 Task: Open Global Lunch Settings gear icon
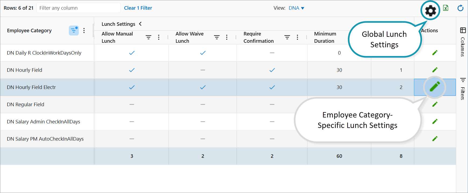click(x=430, y=11)
